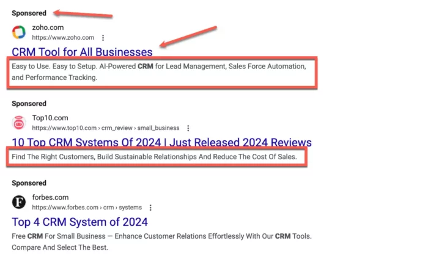The image size is (428, 257).
Task: Visit the 'Top 4 CRM System of 2024' link
Action: (x=79, y=222)
